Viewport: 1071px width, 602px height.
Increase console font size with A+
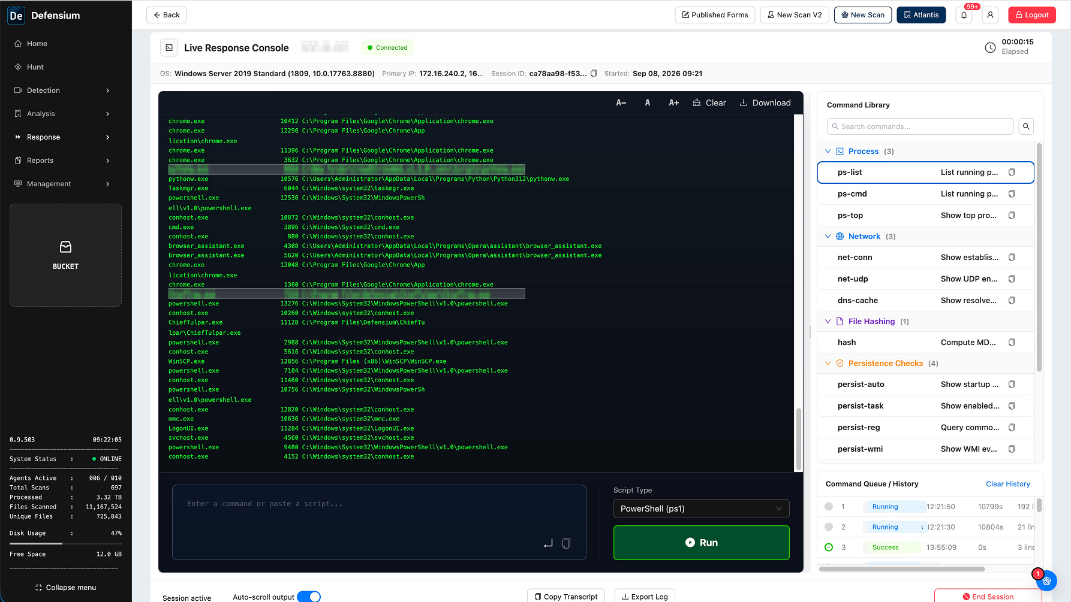tap(674, 103)
